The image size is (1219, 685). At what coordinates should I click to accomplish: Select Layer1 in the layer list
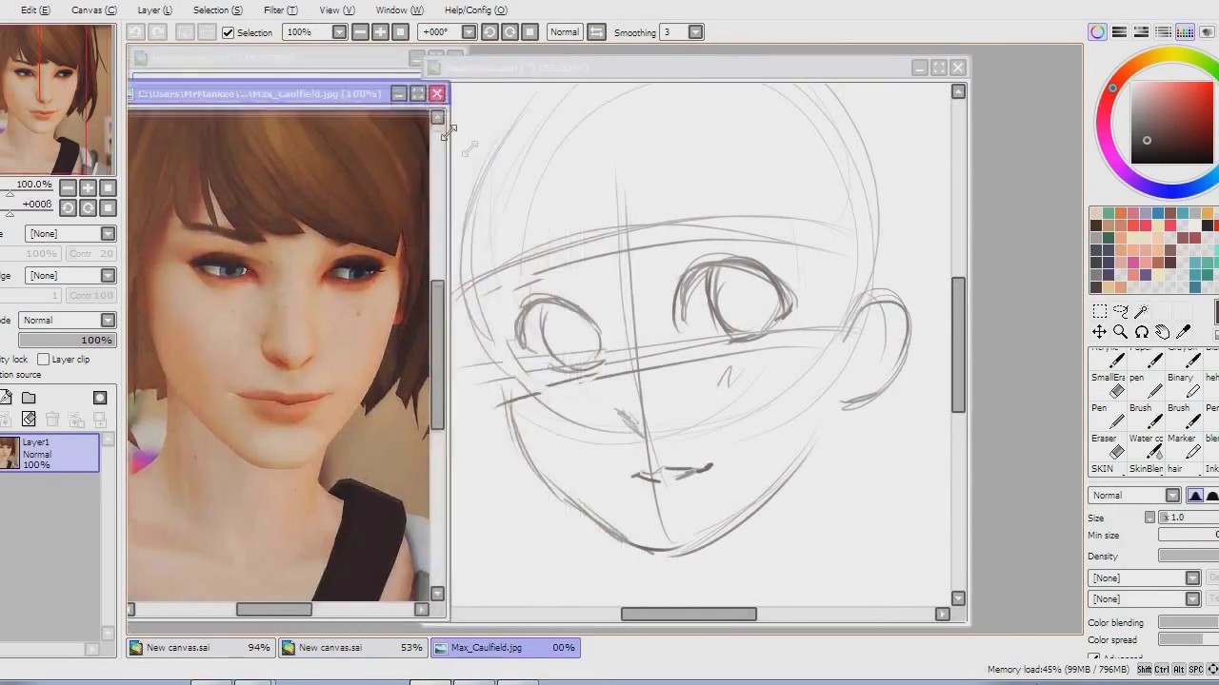[50, 453]
